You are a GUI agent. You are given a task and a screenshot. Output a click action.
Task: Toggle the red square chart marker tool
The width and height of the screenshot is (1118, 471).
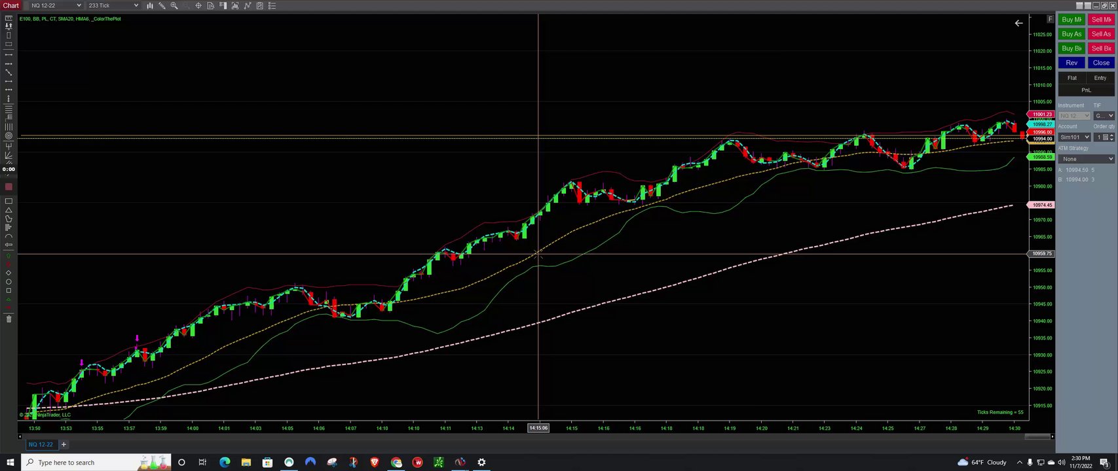click(9, 187)
